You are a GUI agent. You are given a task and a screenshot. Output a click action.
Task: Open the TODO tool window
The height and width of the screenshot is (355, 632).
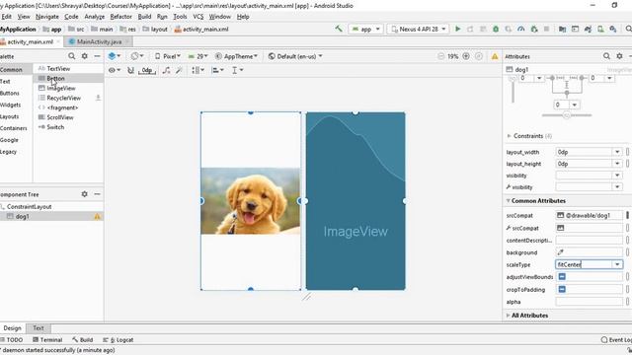click(11, 339)
